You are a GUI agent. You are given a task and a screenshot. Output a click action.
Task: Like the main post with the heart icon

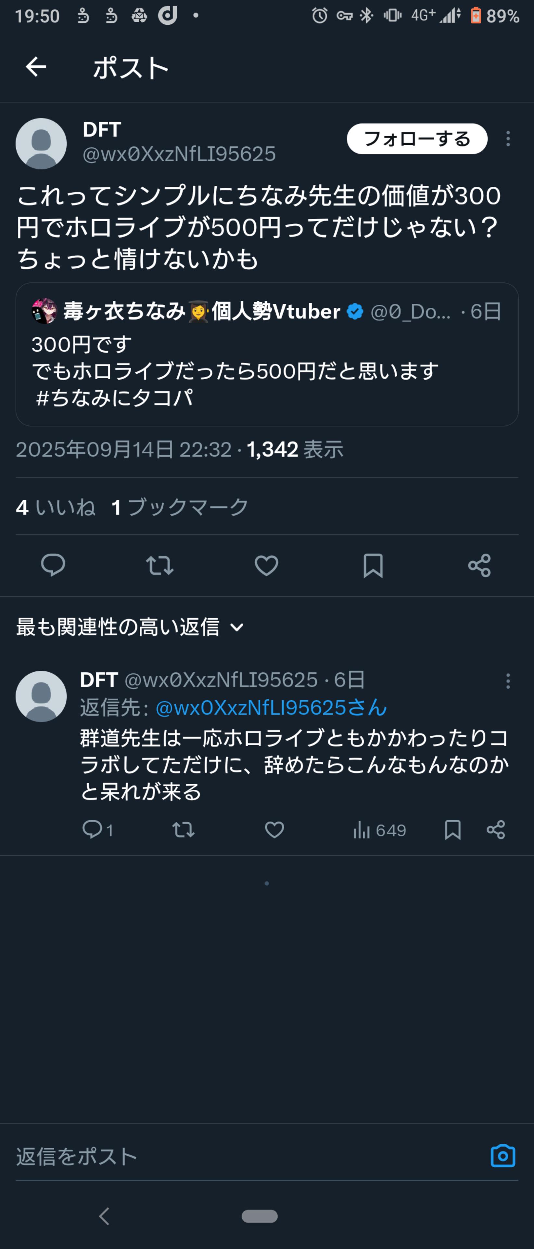pos(266,565)
